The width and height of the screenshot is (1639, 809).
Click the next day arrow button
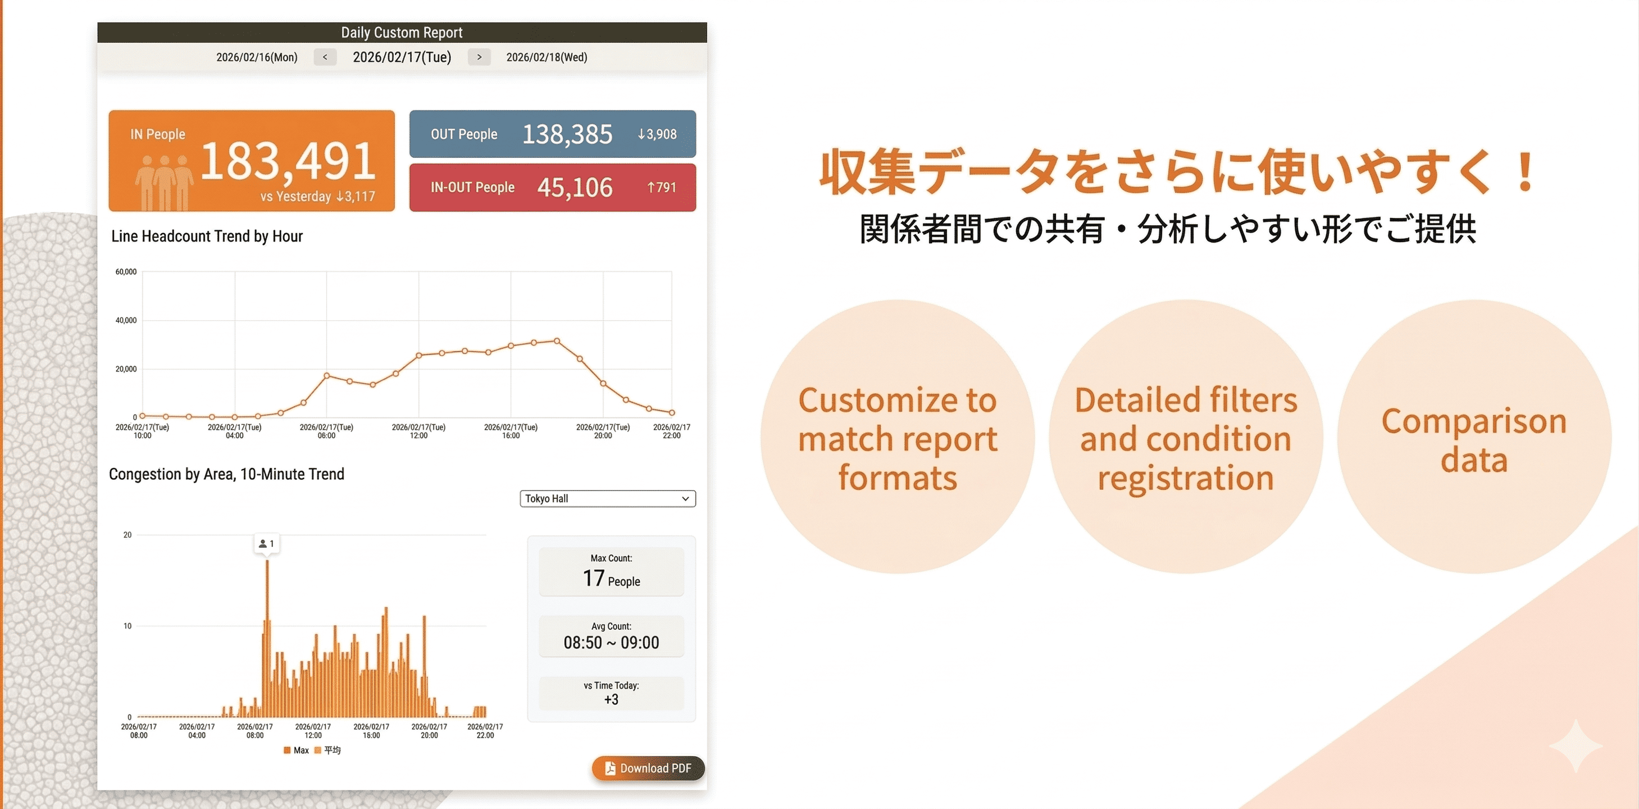click(479, 57)
